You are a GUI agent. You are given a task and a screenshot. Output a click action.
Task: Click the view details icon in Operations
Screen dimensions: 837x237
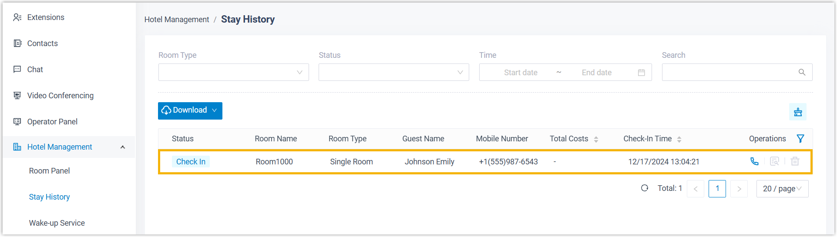coord(774,161)
